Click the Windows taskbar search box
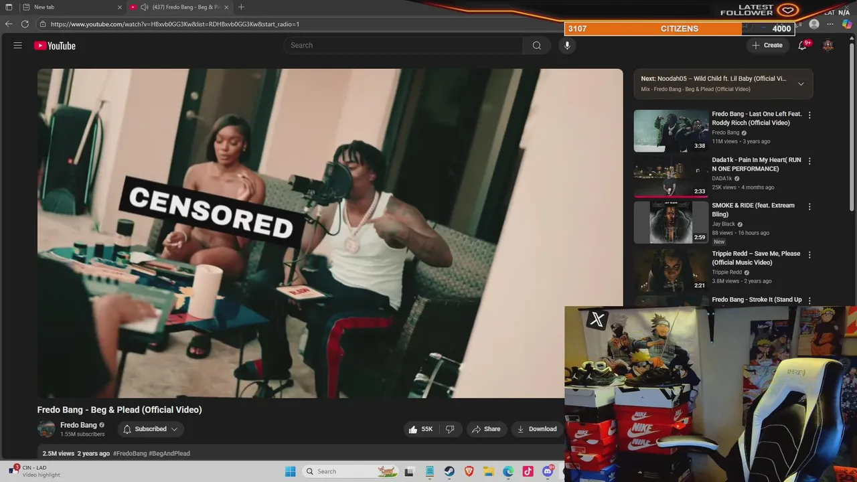857x482 pixels. tap(349, 471)
